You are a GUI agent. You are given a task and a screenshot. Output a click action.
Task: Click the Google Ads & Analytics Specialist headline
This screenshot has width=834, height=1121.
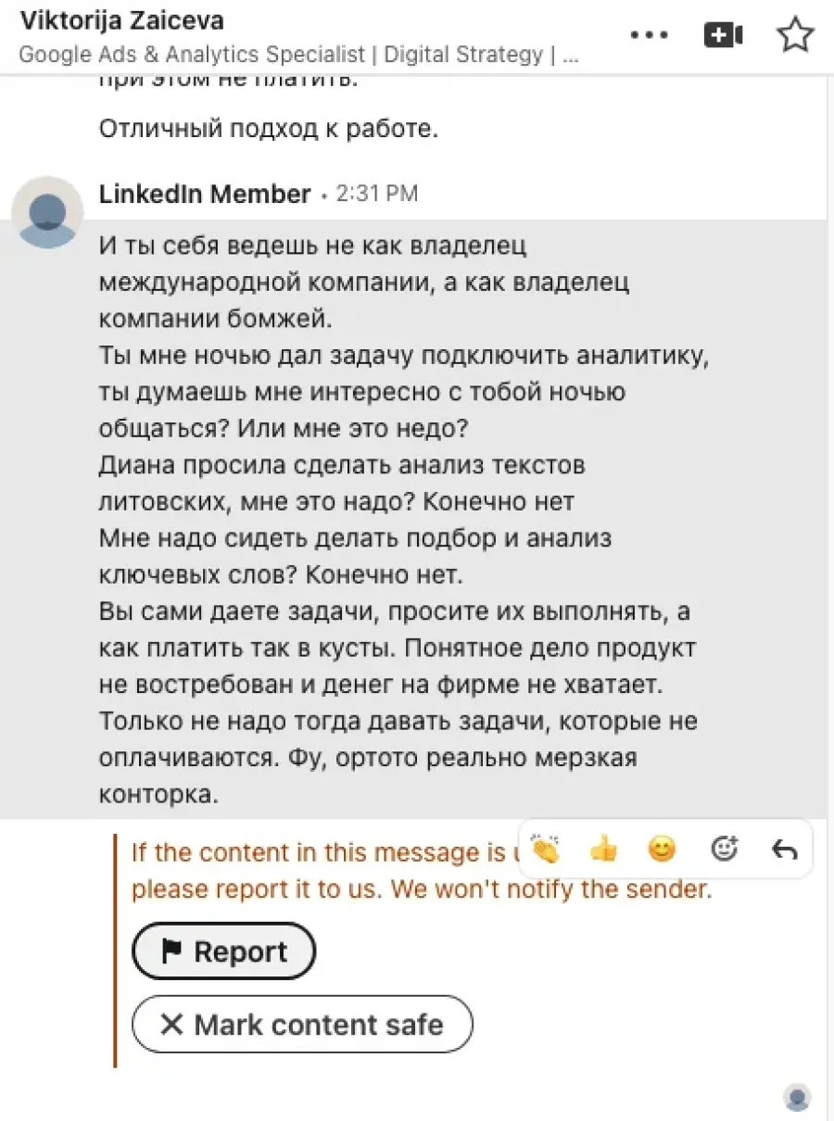[298, 54]
